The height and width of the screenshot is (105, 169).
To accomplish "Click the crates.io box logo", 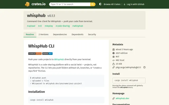I will pyautogui.click(x=27, y=4).
